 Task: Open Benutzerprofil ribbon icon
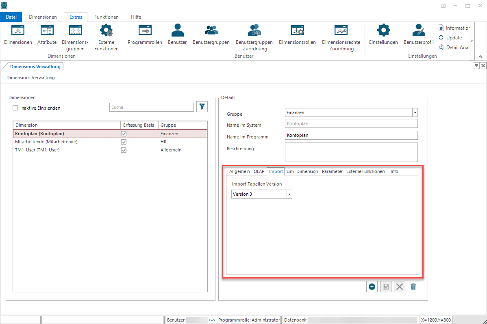[418, 35]
